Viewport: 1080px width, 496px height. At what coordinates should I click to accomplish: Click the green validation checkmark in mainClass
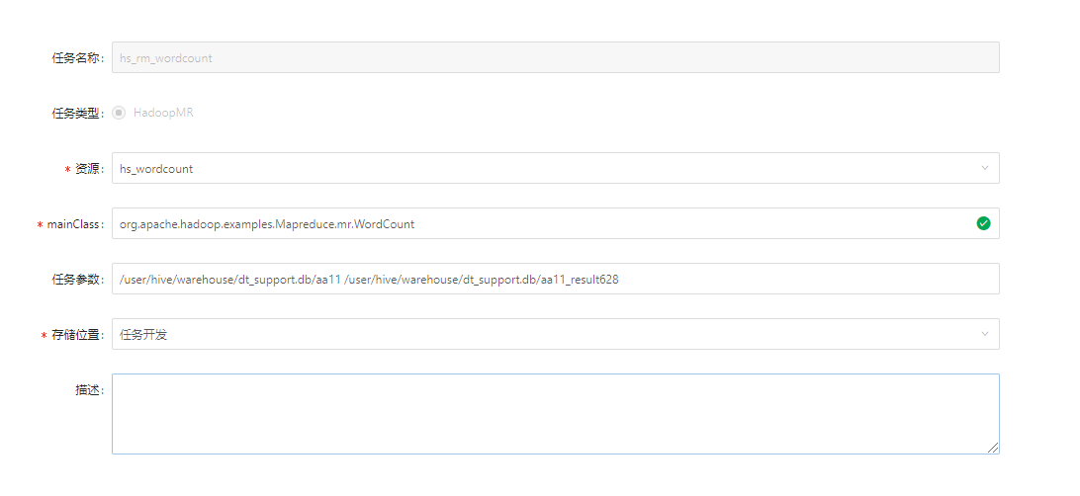(x=983, y=223)
